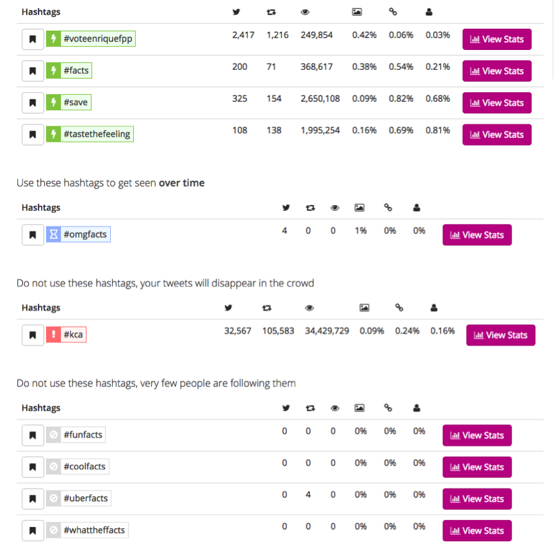The height and width of the screenshot is (550, 554).
Task: View stats for the #kca hashtag
Action: point(501,335)
